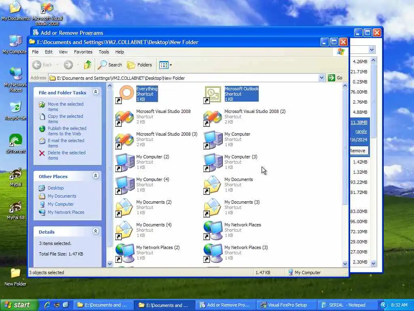Select Microsoft Visual Studio 2008 (2) icon

coord(213,117)
